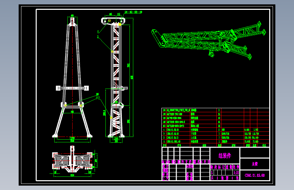Screen dimensions: 294x190
Task: Click the '批准' label
Action: [190, 179]
